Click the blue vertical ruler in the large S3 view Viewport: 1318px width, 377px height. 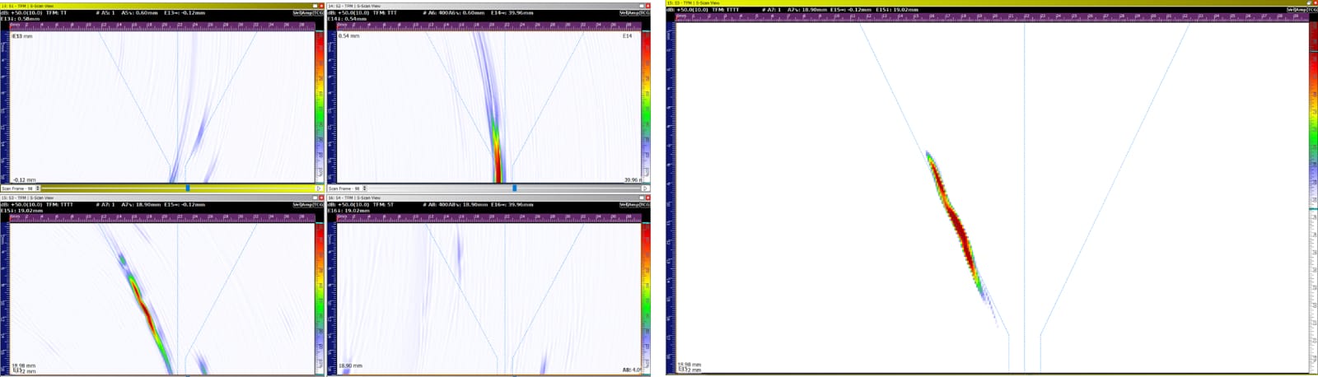(671, 198)
